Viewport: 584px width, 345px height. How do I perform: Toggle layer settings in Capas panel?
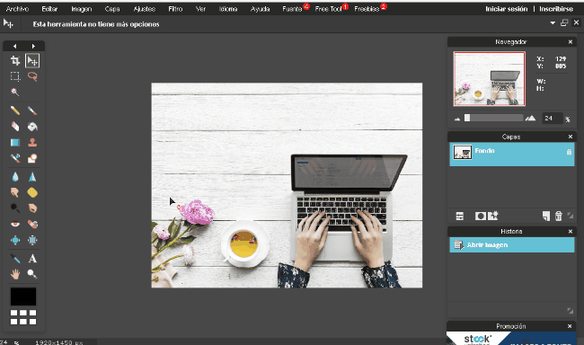coord(460,217)
